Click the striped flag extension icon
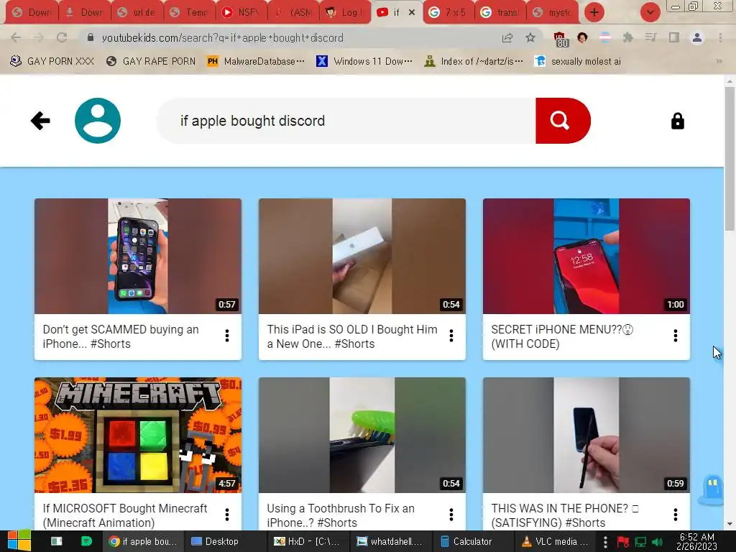 [x=605, y=37]
